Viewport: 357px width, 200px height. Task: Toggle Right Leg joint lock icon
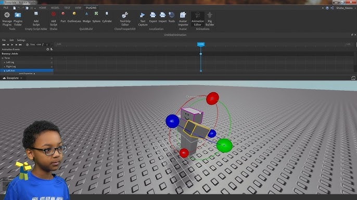coord(52,67)
